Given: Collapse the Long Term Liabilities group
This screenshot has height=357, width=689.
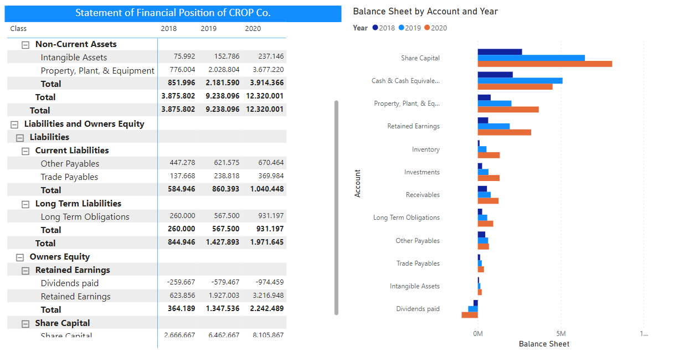Looking at the screenshot, I should 25,204.
